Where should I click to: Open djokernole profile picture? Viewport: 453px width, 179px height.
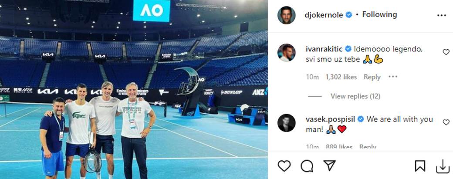[286, 15]
